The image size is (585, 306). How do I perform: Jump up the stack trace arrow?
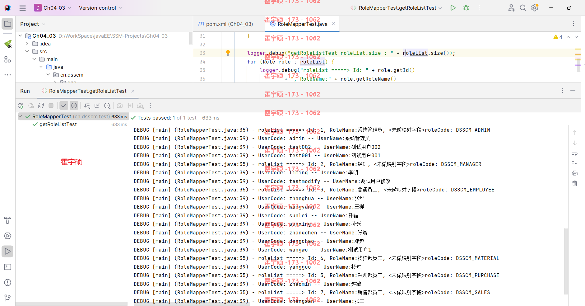pyautogui.click(x=575, y=133)
